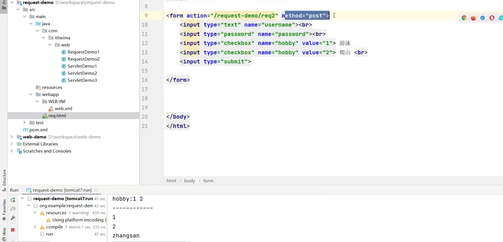Click the /request-demo/req2 action value
The height and width of the screenshot is (242, 503).
click(x=244, y=16)
